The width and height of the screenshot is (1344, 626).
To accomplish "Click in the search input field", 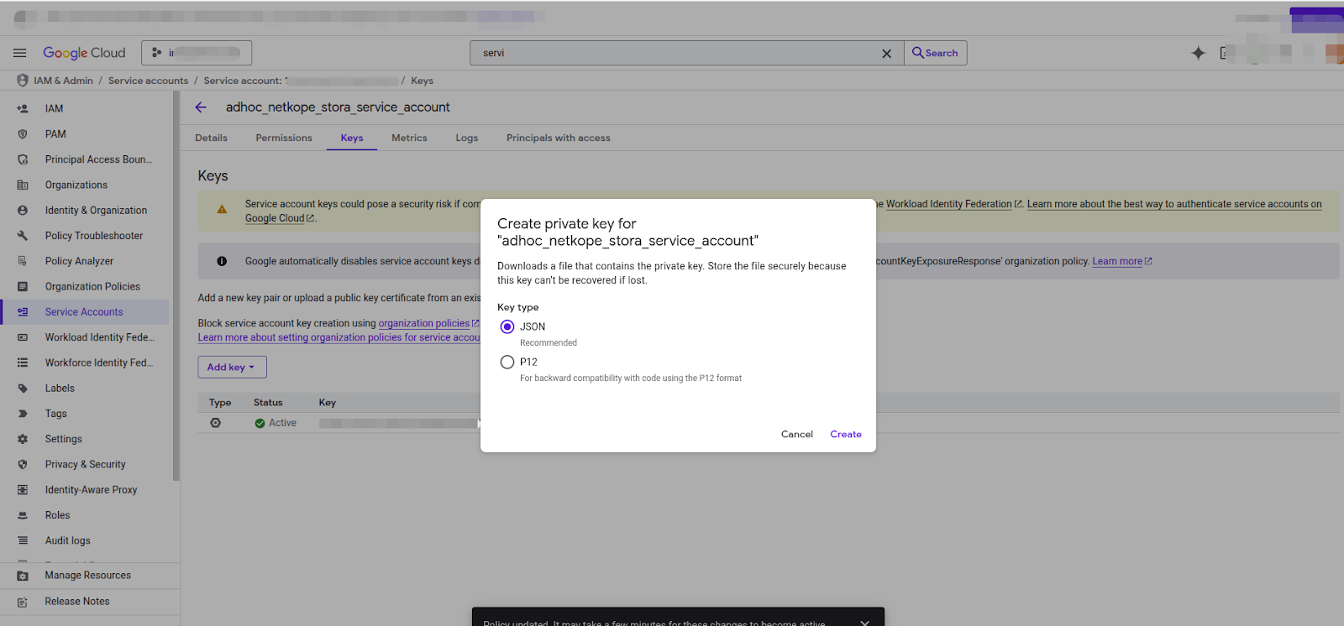I will [672, 53].
